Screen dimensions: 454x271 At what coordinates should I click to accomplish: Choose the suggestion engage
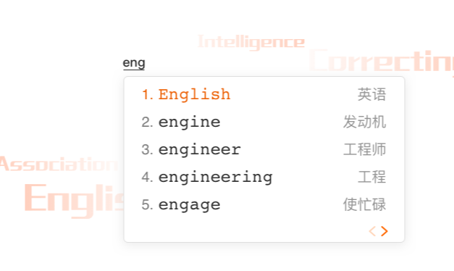coord(190,204)
